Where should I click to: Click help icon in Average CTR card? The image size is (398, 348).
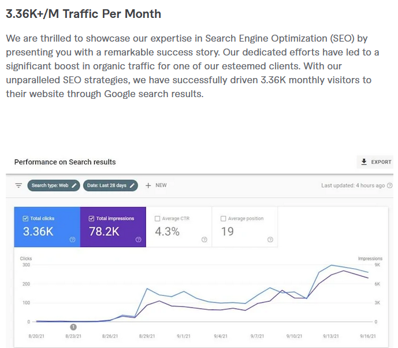tap(204, 239)
